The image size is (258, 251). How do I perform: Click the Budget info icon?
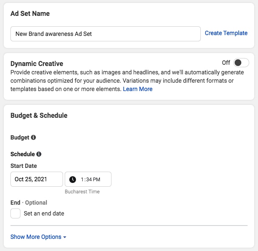pos(33,137)
